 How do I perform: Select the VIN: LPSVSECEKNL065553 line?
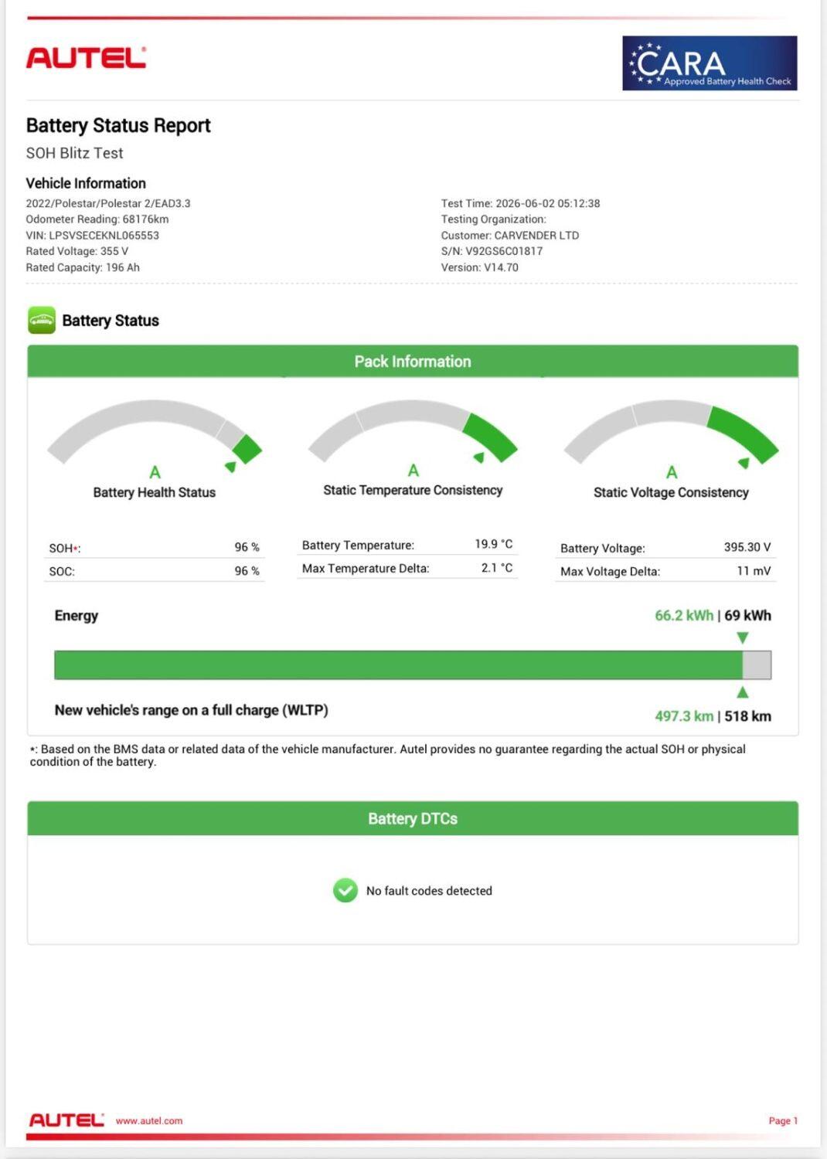coord(93,236)
